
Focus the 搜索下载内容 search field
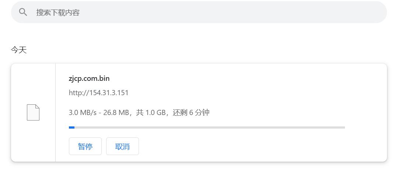click(x=147, y=12)
